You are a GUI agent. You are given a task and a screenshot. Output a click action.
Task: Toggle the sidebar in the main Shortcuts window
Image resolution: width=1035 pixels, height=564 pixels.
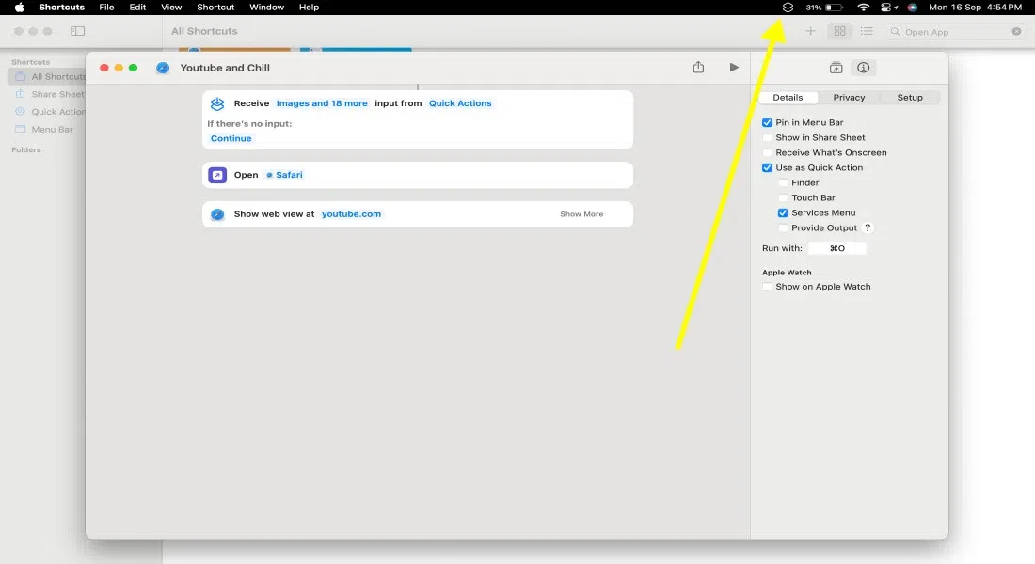(x=77, y=31)
